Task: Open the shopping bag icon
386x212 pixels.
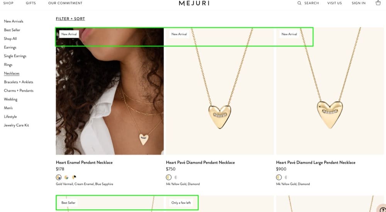Action: 378,3
